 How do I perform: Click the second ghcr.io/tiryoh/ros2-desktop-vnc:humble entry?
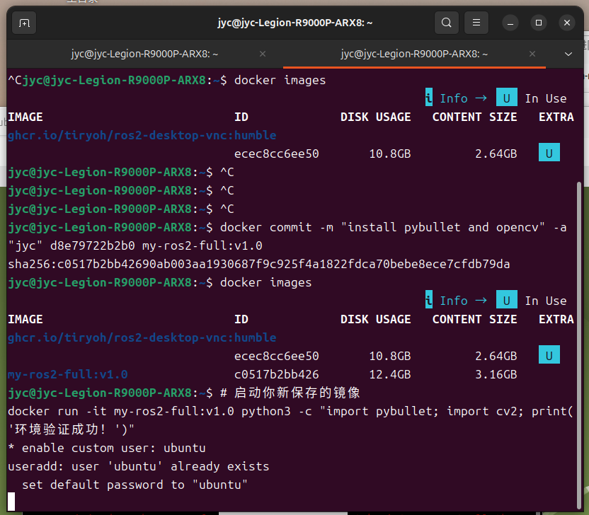tap(142, 337)
